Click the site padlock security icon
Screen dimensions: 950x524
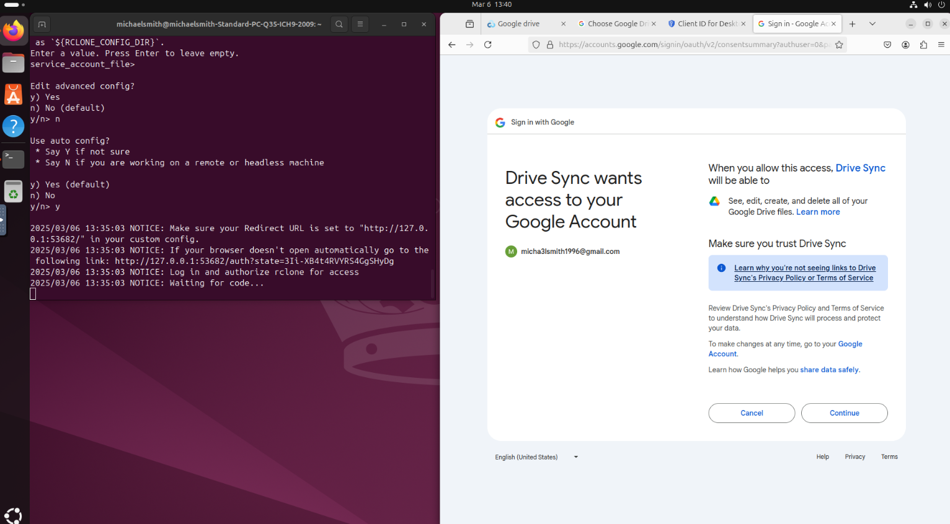(x=550, y=45)
